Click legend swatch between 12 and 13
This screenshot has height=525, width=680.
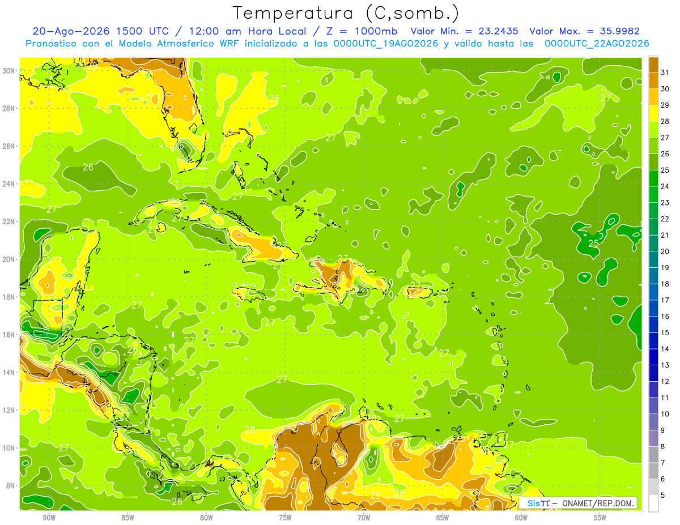pyautogui.click(x=653, y=373)
